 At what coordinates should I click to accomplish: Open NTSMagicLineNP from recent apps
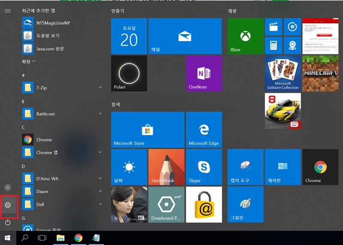coord(62,23)
